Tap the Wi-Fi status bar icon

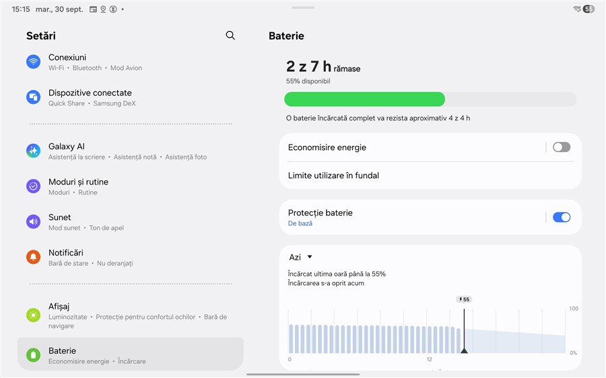coord(577,9)
